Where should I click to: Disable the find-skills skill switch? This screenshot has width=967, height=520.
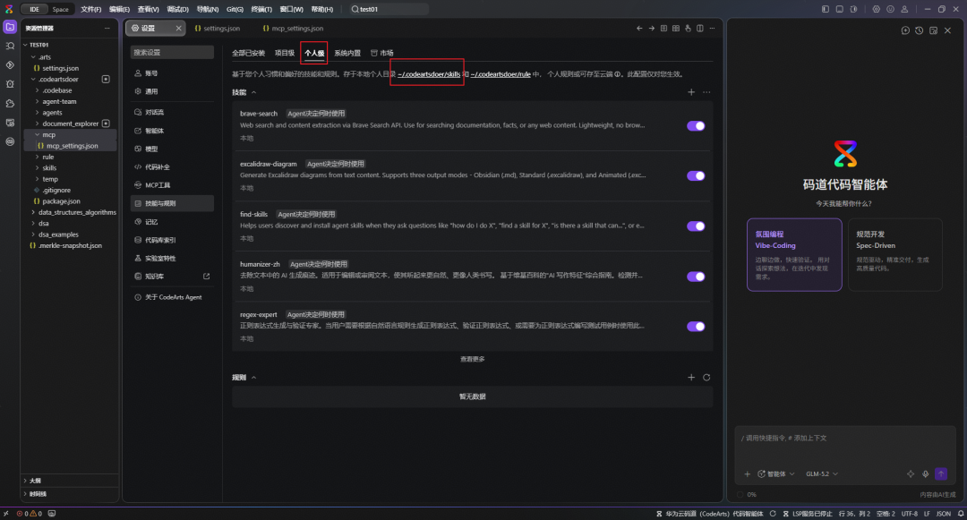click(x=696, y=226)
